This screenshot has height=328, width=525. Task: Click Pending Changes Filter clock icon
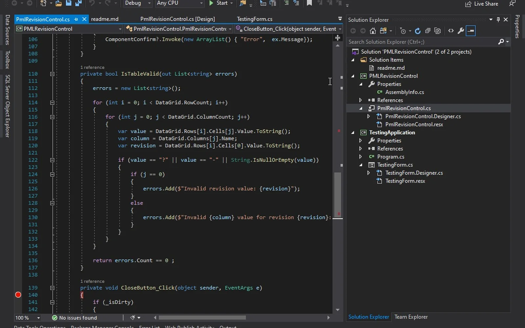coord(403,31)
